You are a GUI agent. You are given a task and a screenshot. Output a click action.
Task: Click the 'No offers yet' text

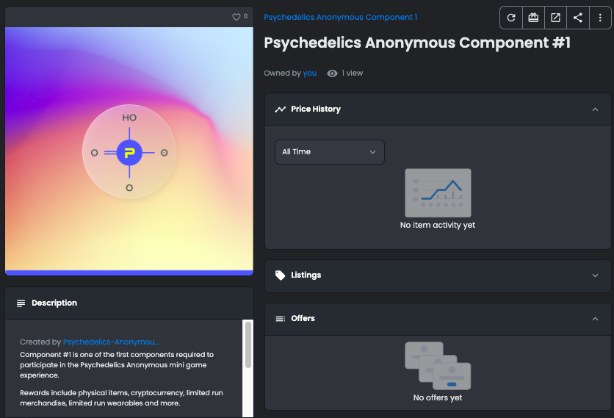[x=438, y=397]
